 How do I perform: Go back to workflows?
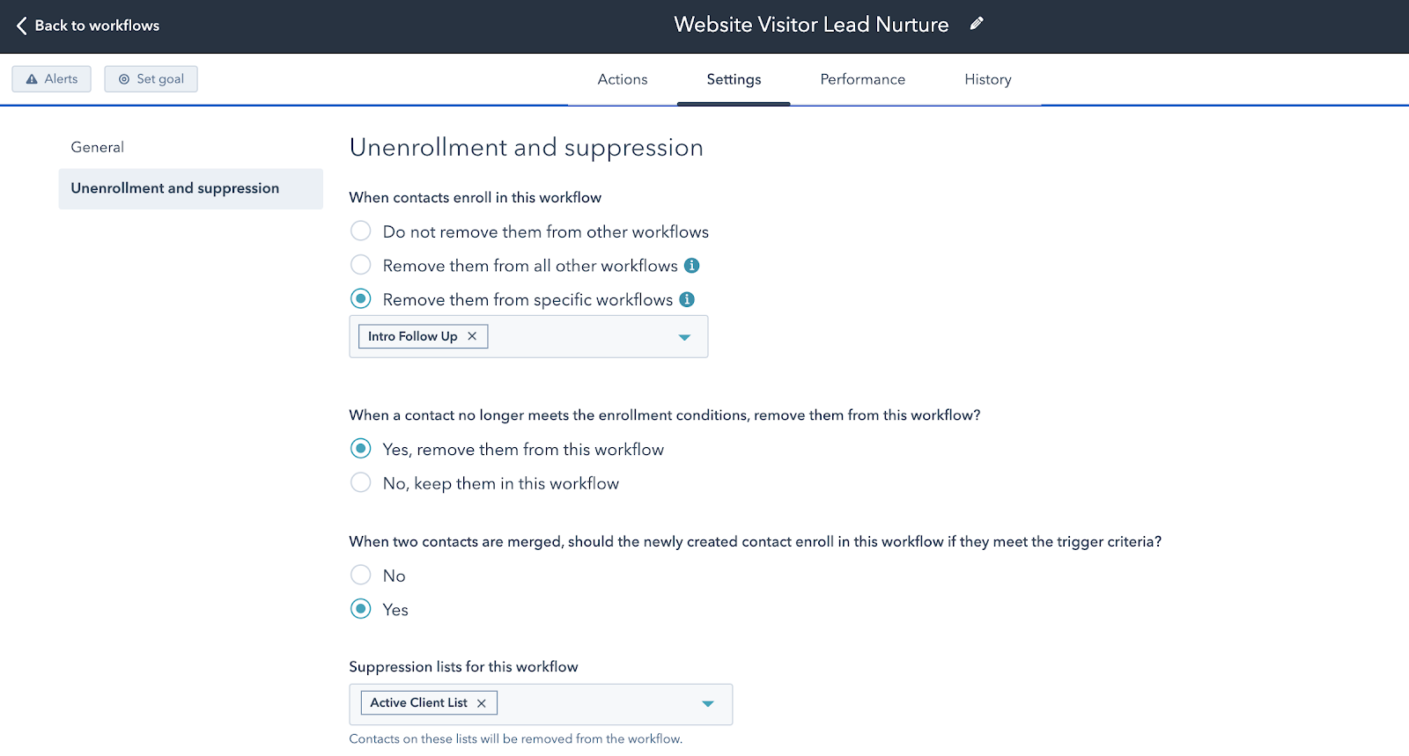(x=88, y=26)
